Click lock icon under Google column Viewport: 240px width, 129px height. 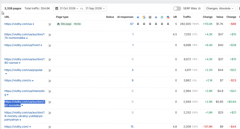(144, 24)
